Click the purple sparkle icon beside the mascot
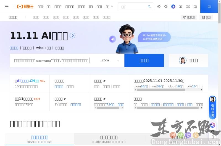221x146 pixels. tap(112, 39)
